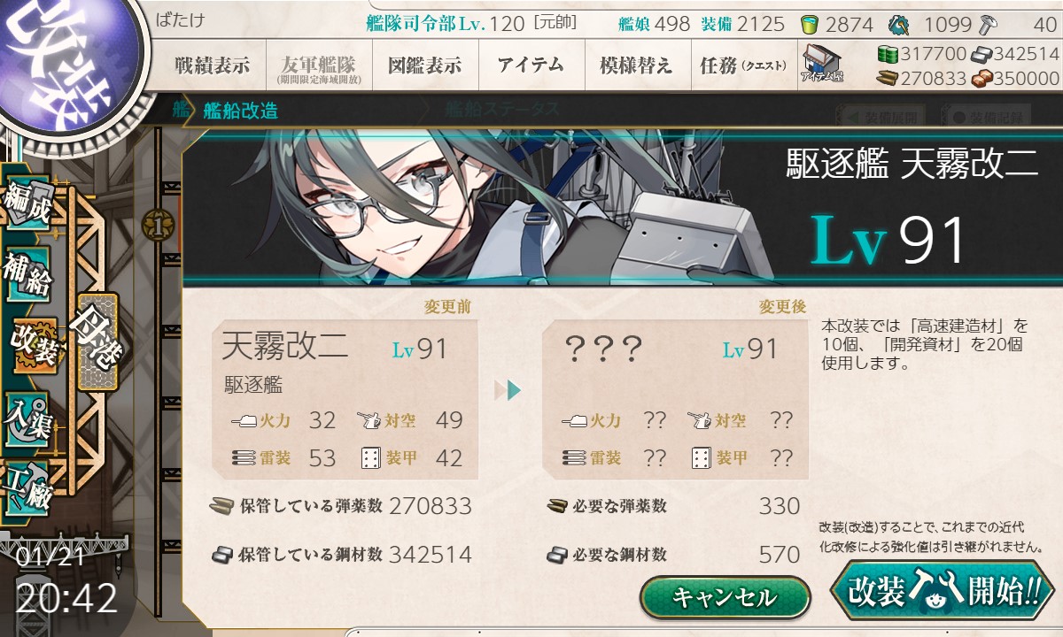Screen dimensions: 1063x637
Task: Return to 母港 home port badge
Action: [97, 342]
